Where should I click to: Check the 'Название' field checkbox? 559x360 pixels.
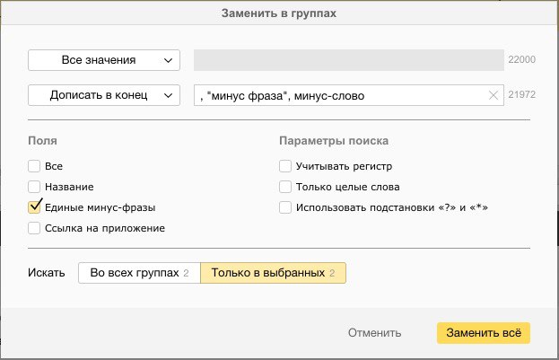[34, 187]
